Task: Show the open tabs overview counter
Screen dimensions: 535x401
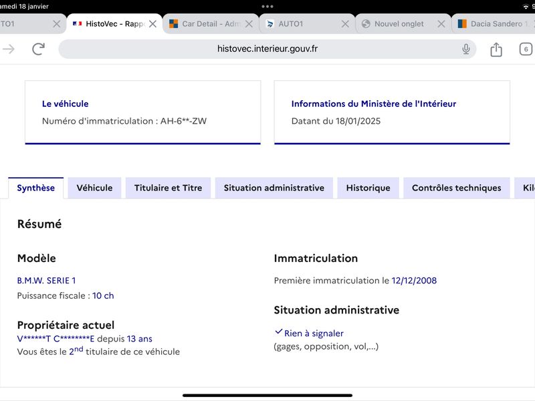Action: click(526, 49)
